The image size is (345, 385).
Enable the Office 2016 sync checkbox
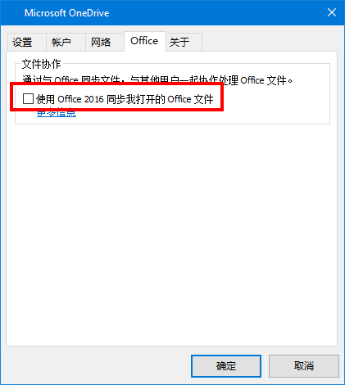click(x=28, y=99)
